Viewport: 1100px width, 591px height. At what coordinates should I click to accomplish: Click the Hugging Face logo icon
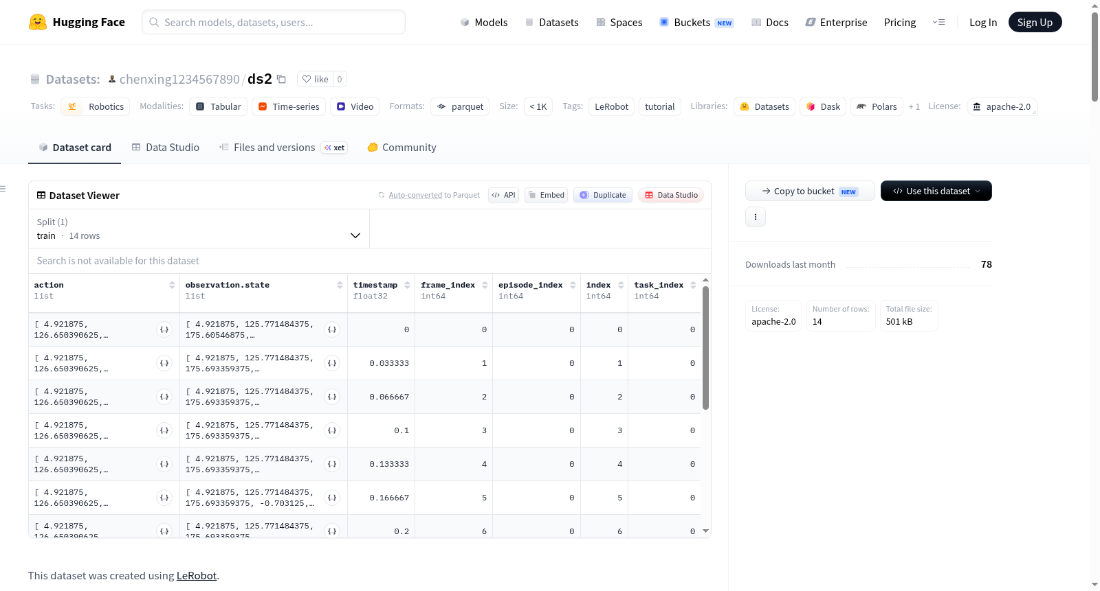tap(38, 22)
